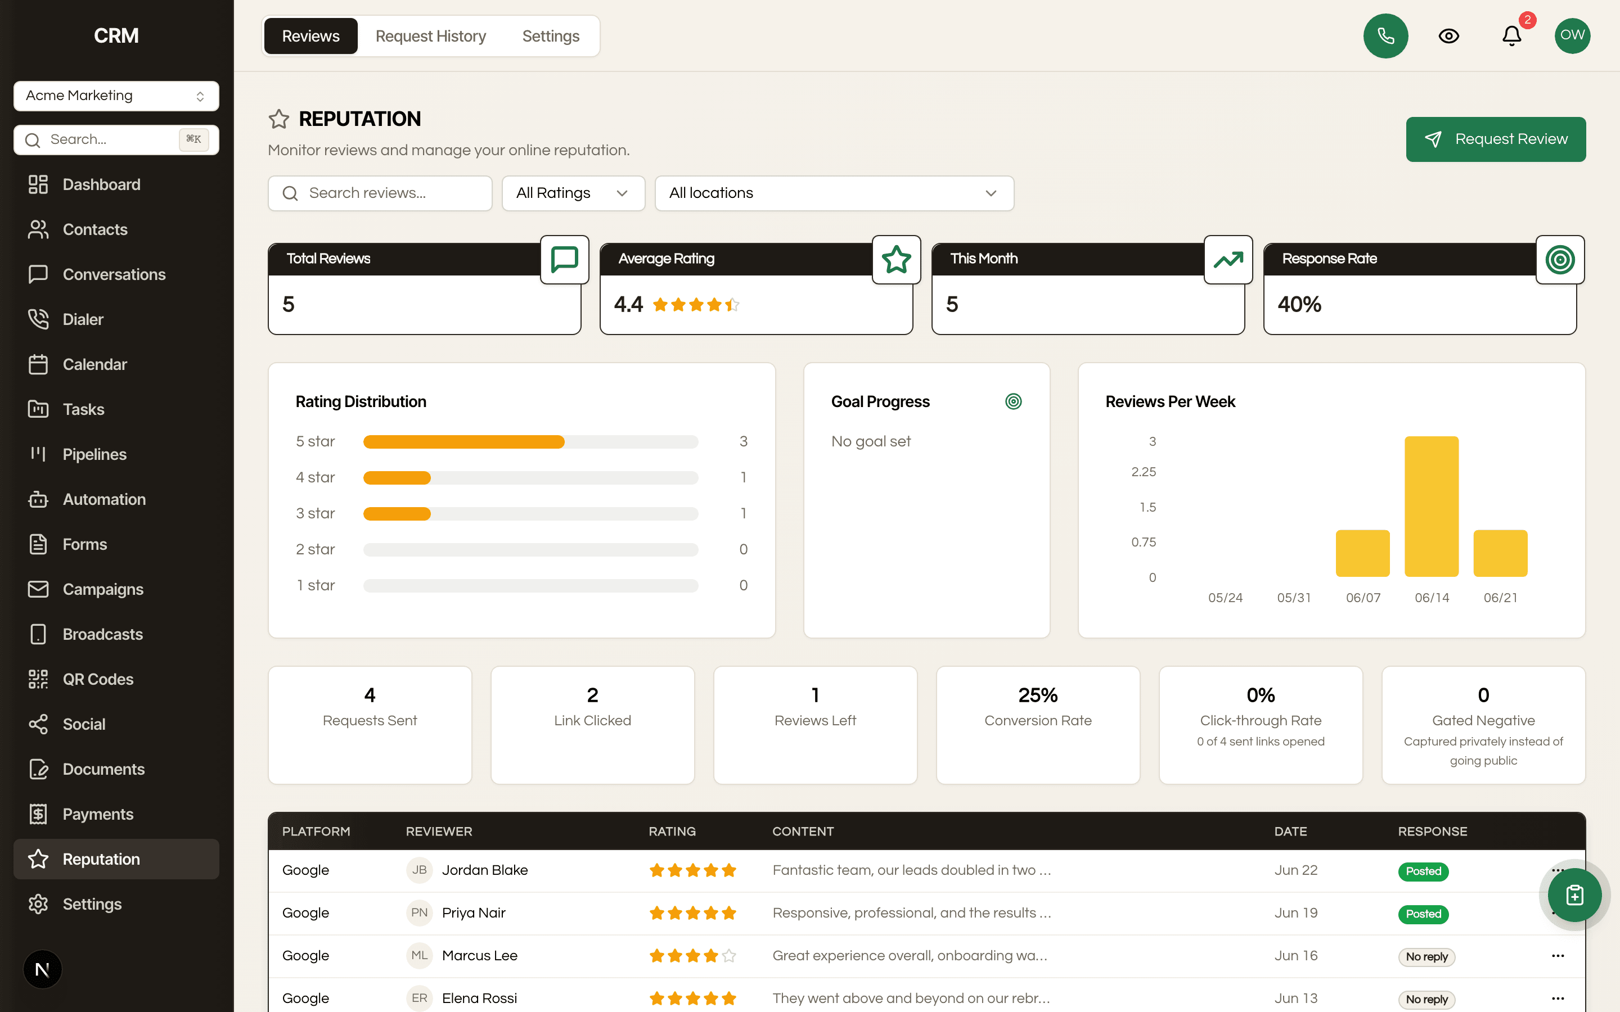The image size is (1620, 1012).
Task: Open Broadcasts in the sidebar
Action: [x=116, y=634]
